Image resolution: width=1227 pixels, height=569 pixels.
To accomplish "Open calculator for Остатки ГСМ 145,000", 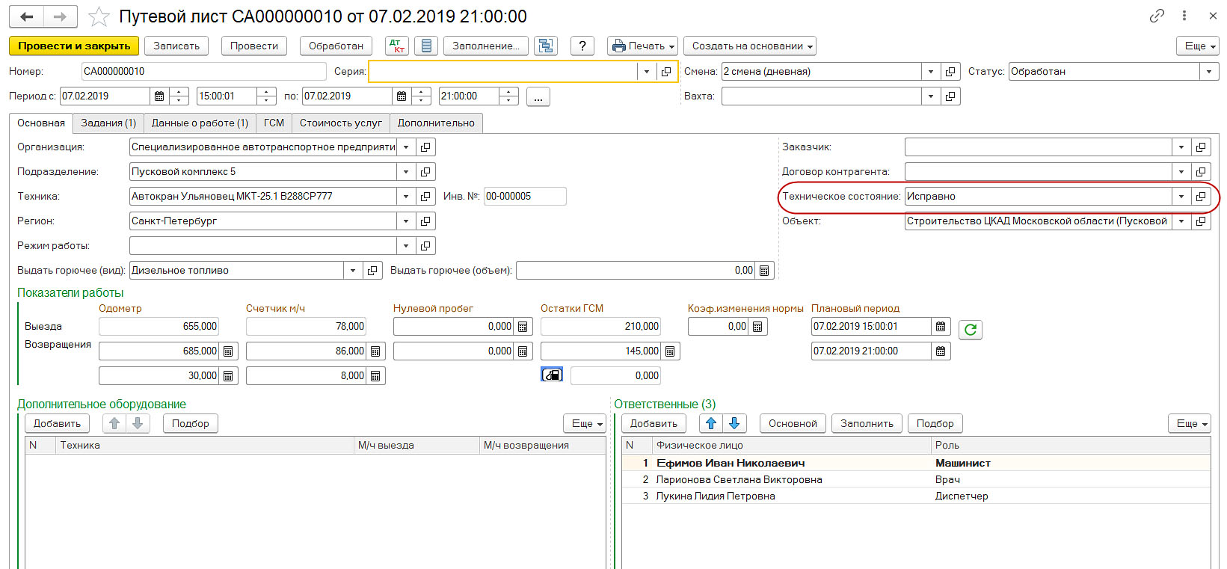I will [x=670, y=351].
